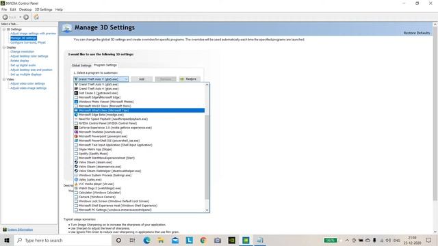Select Configure Surround, PhysX
Image resolution: width=438 pixels, height=246 pixels.
[28, 42]
